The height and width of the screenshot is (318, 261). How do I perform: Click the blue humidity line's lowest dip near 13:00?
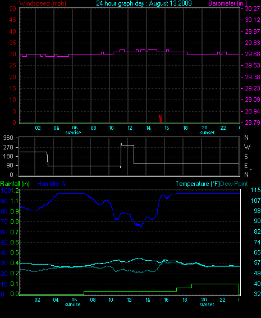(x=141, y=226)
